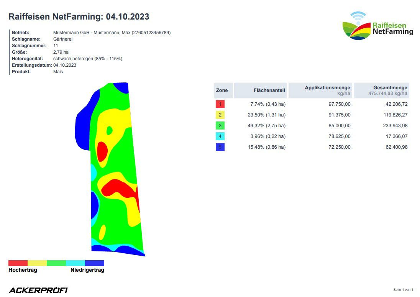The width and height of the screenshot is (420, 297).
Task: Click total amount '119.826,27'
Action: coord(395,115)
